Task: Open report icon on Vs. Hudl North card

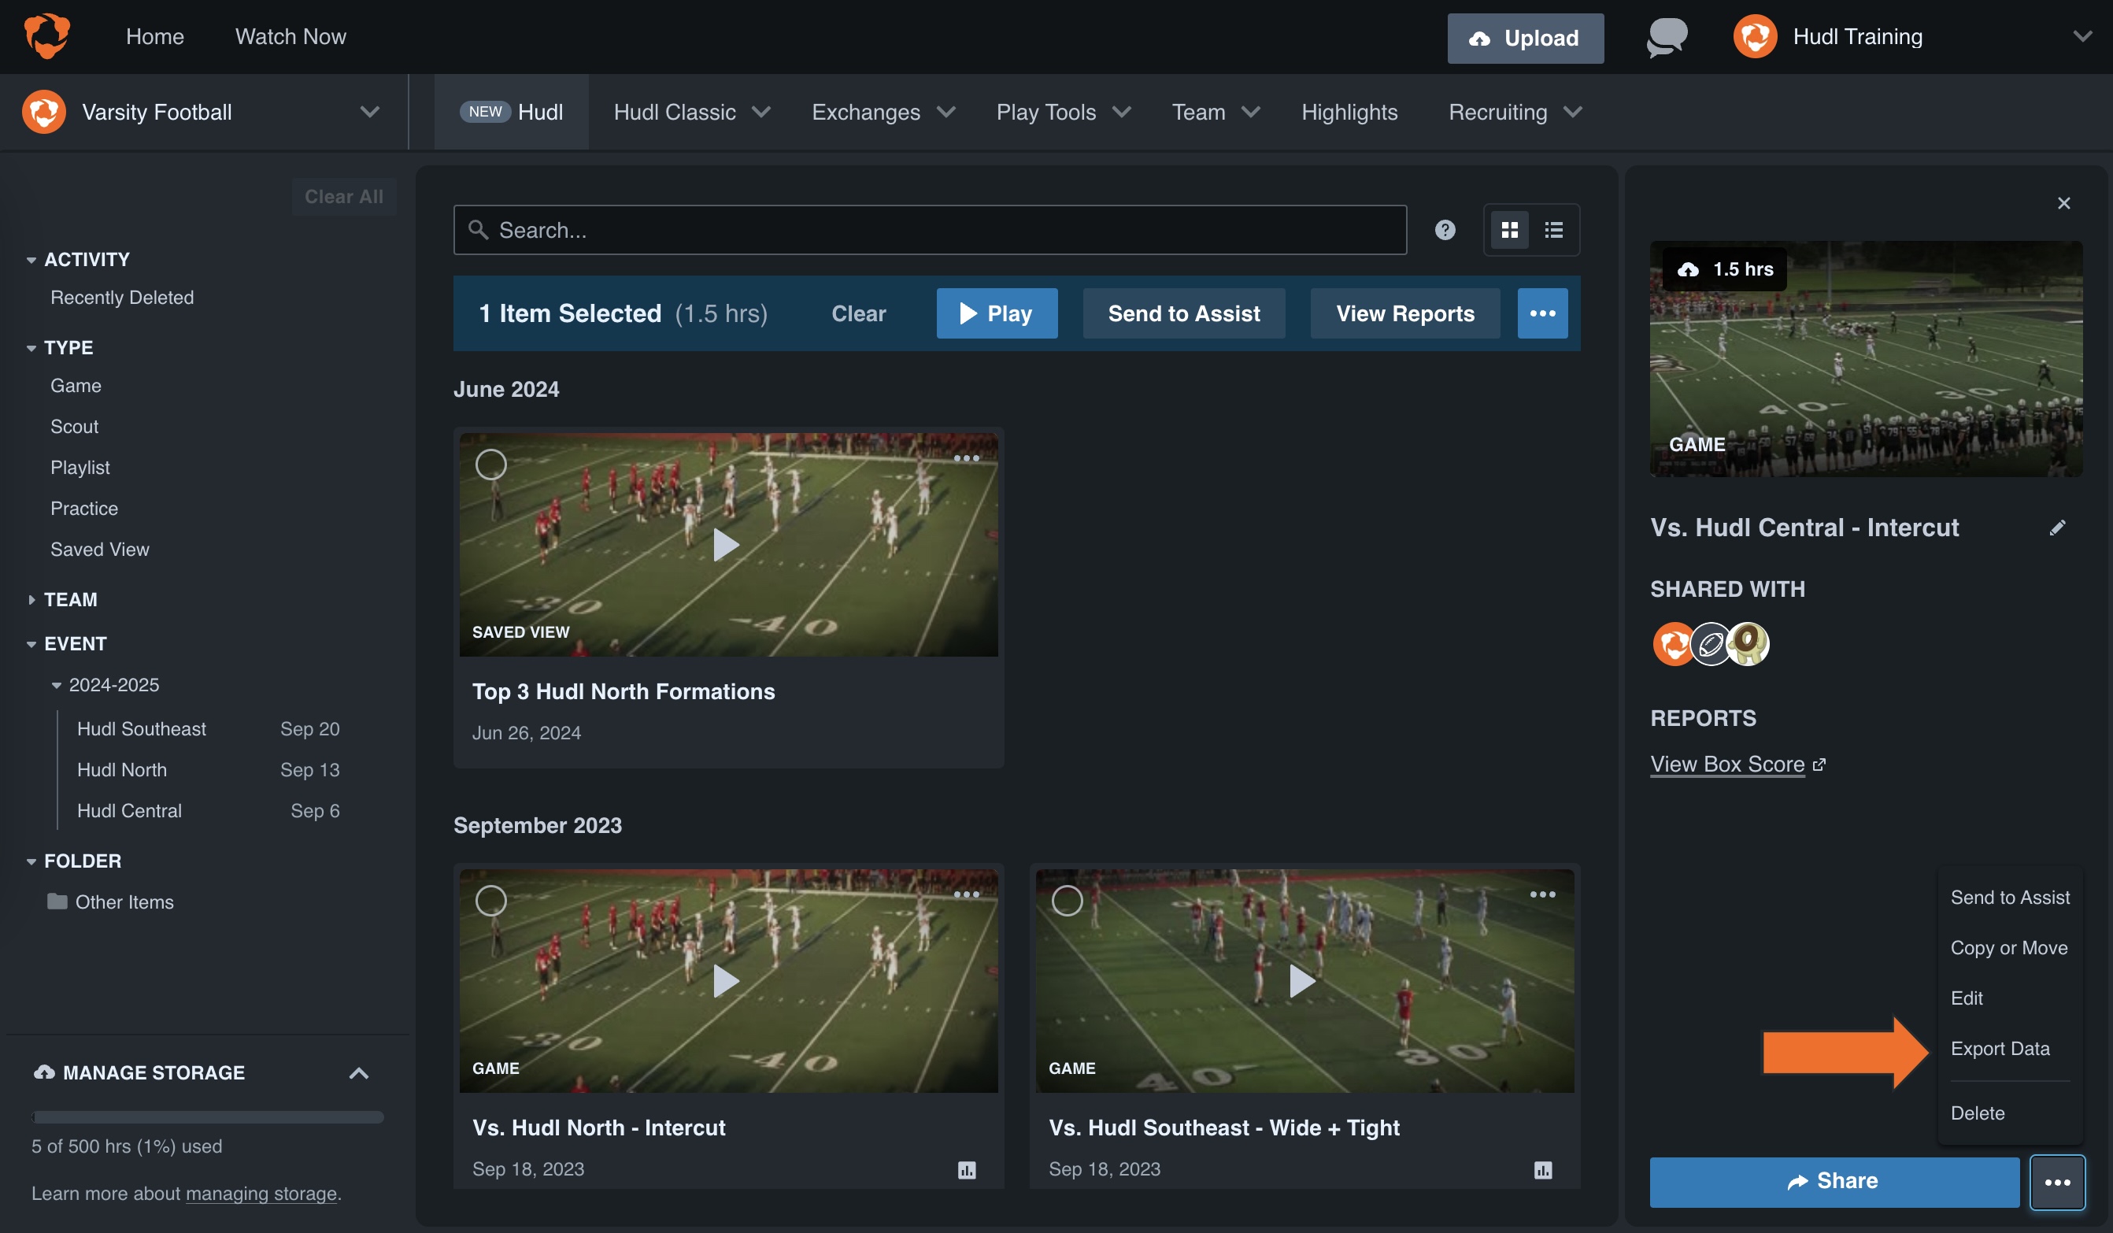Action: [966, 1170]
